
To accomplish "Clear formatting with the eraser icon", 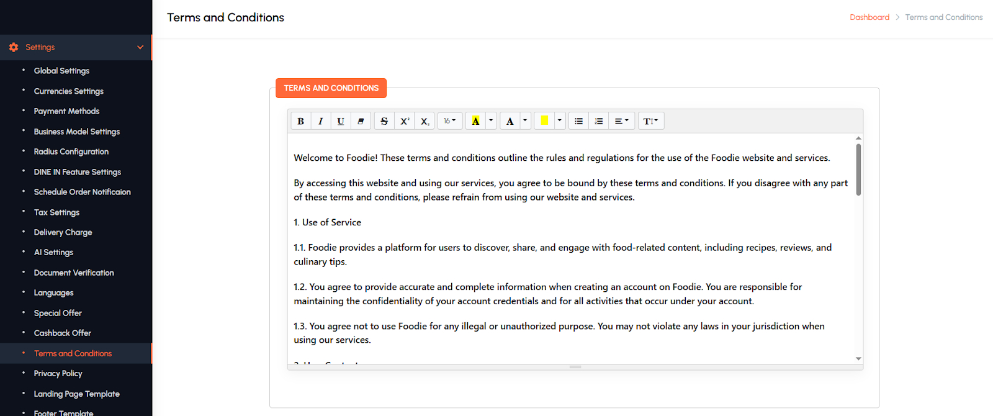I will click(361, 121).
